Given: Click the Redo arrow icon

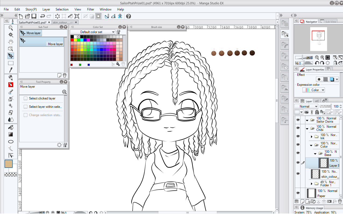Looking at the screenshot, I should coord(49,16).
